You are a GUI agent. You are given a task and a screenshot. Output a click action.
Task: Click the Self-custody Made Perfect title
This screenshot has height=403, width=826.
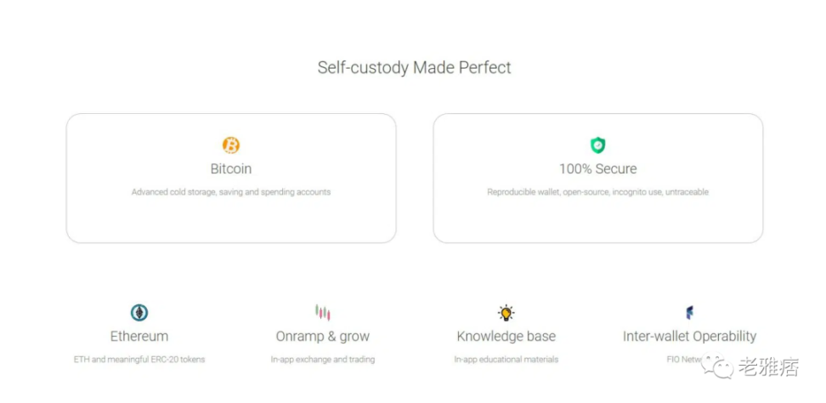415,67
